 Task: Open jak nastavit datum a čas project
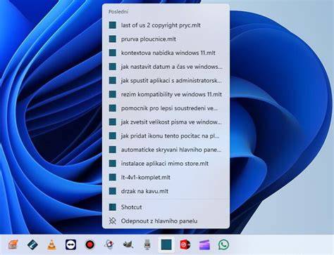[x=166, y=67]
